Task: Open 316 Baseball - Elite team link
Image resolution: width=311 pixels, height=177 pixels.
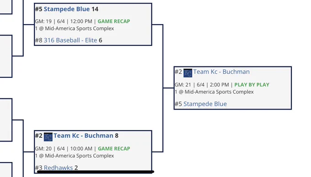Action: 70,40
